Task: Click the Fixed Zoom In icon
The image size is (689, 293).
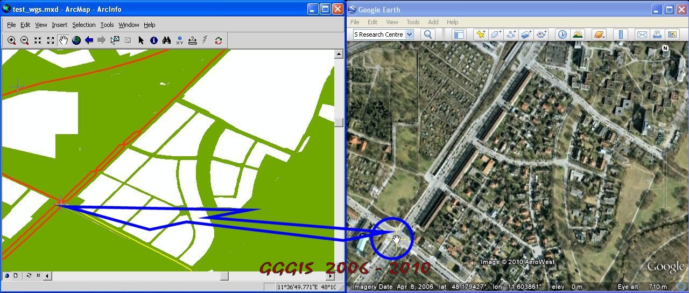Action: click(37, 40)
